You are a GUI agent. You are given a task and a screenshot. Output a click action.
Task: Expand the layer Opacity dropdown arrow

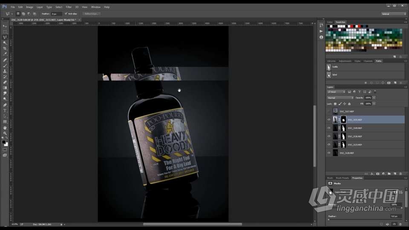click(374, 98)
